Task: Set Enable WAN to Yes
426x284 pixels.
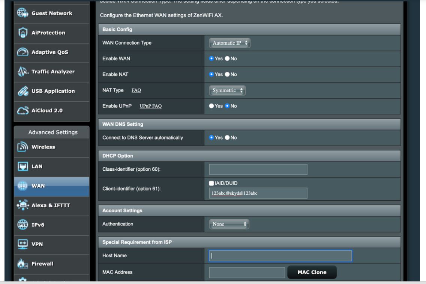Action: pyautogui.click(x=211, y=59)
